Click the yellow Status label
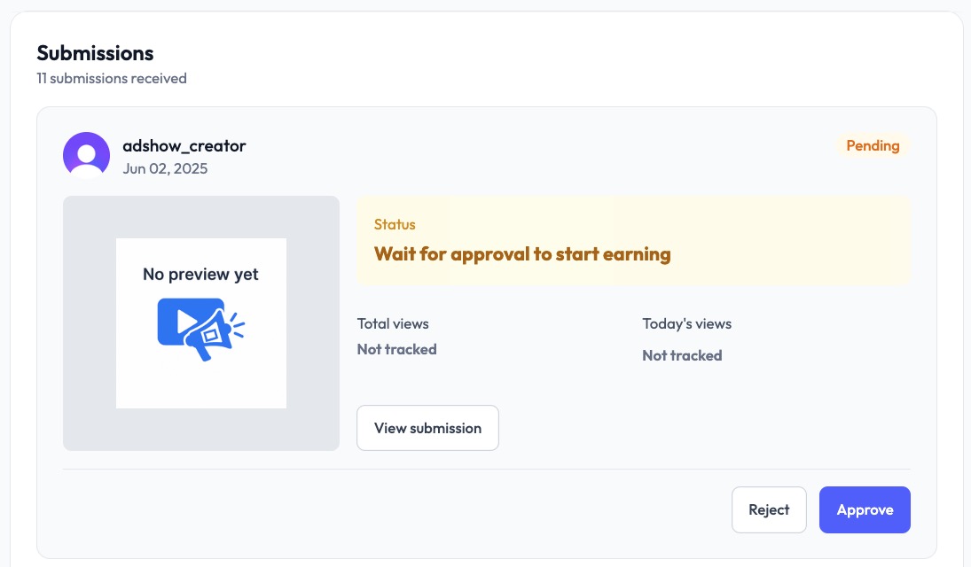The height and width of the screenshot is (567, 971). [x=395, y=224]
